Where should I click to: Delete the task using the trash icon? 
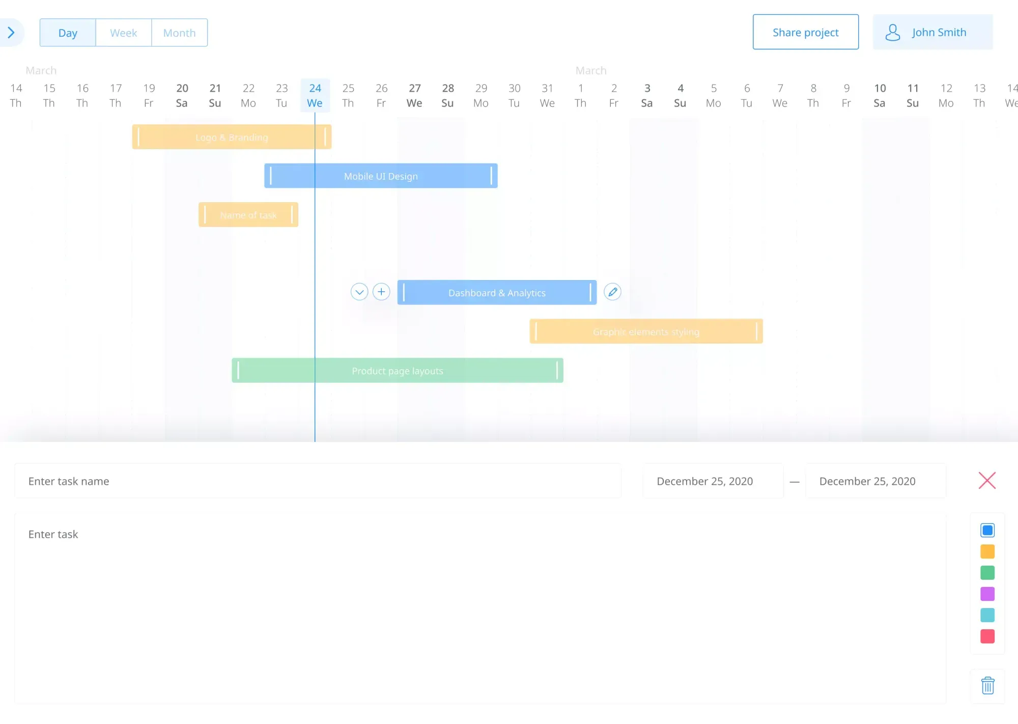point(987,685)
